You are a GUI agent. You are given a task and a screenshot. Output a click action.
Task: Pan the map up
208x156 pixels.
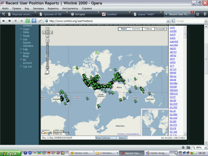click(x=47, y=29)
